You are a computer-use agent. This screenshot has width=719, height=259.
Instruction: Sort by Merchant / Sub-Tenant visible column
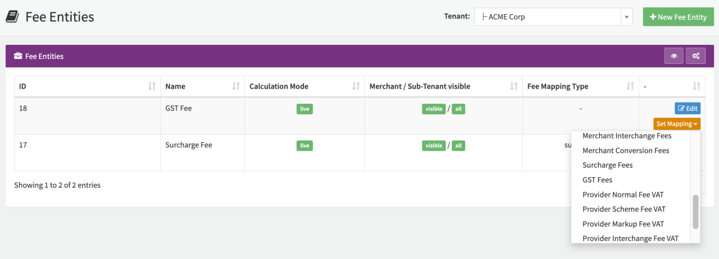point(513,86)
